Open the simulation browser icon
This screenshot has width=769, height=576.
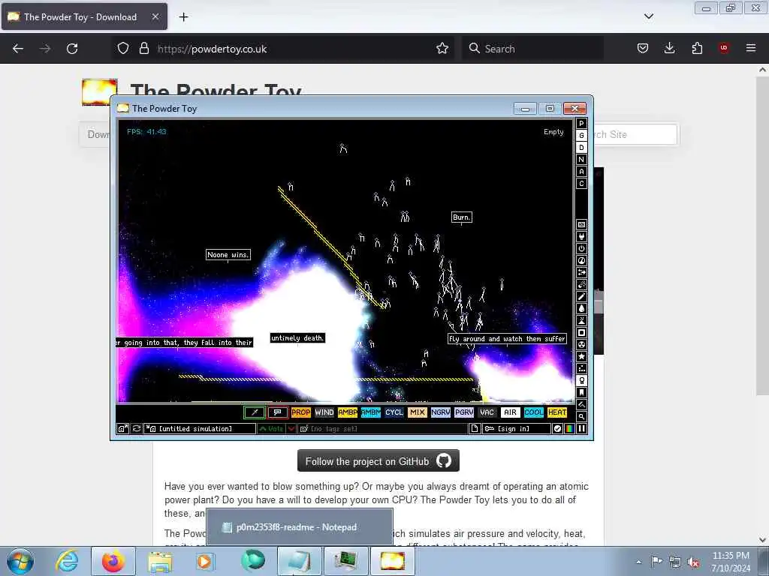pyautogui.click(x=122, y=428)
